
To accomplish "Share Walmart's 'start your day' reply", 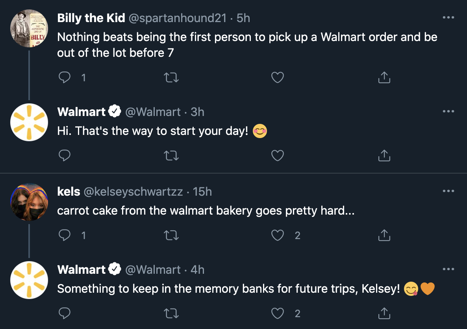I will (384, 156).
